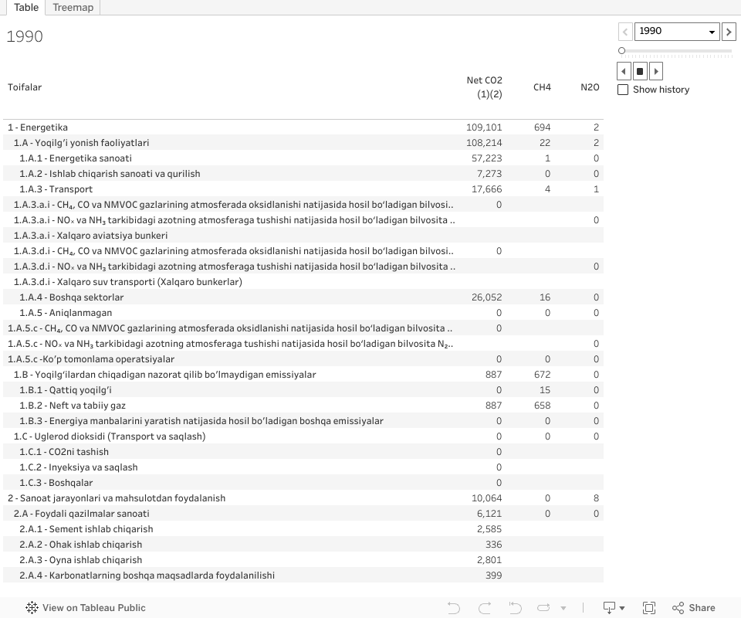Open the download menu icon
Viewport: 741px width, 618px height.
614,608
